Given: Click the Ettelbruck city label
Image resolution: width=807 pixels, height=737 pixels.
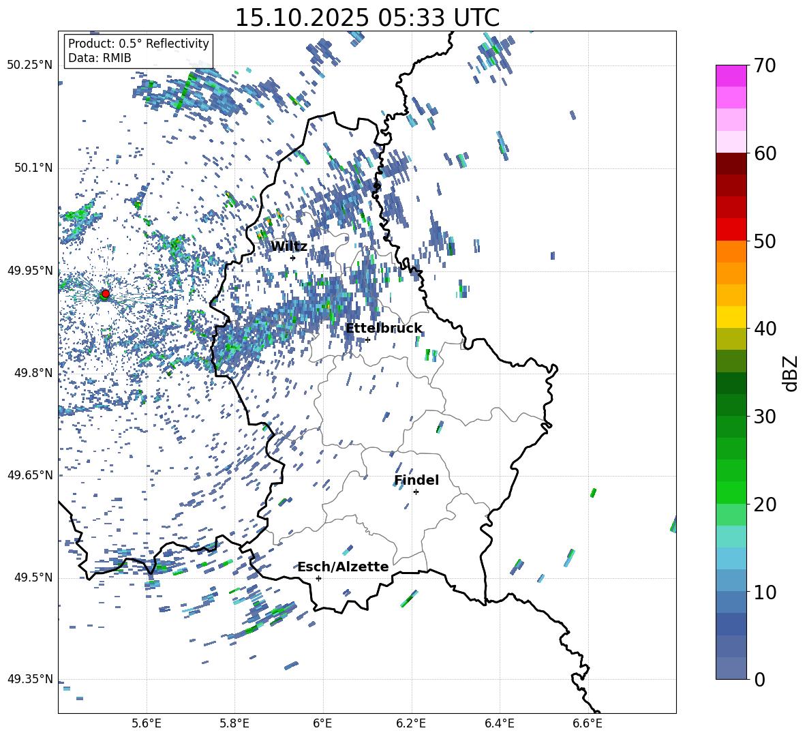Looking at the screenshot, I should tap(384, 329).
